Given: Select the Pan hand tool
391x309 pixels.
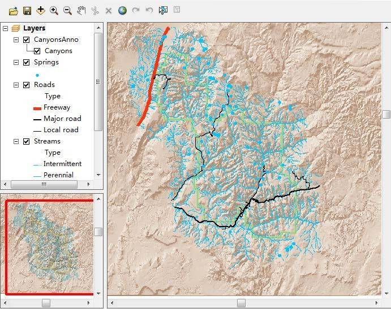Looking at the screenshot, I should click(81, 11).
